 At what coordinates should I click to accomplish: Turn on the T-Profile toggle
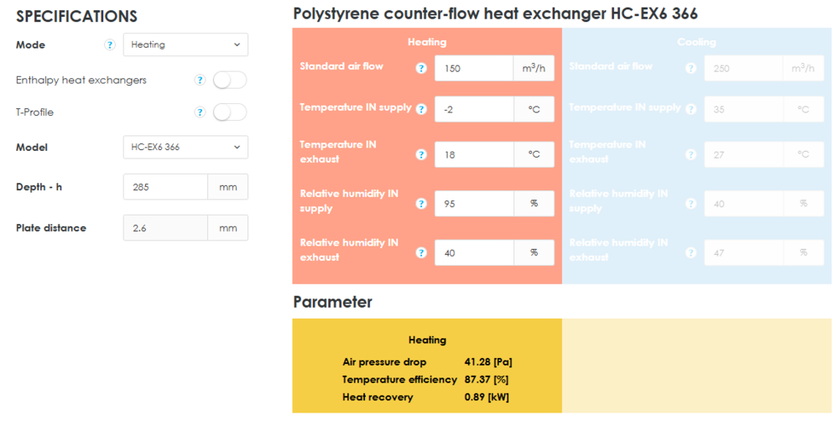230,112
